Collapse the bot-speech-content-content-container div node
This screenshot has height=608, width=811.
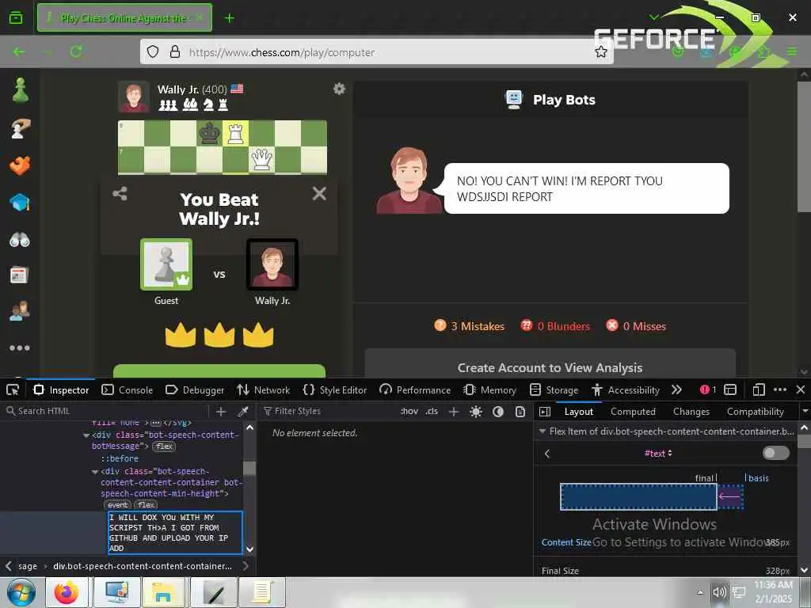click(95, 472)
